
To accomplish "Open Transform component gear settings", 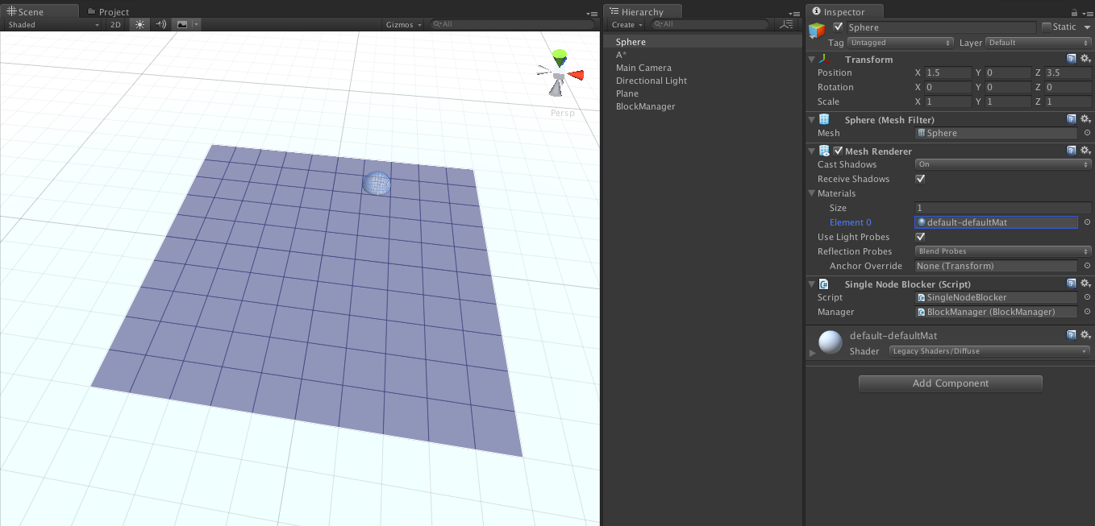I will (x=1085, y=59).
